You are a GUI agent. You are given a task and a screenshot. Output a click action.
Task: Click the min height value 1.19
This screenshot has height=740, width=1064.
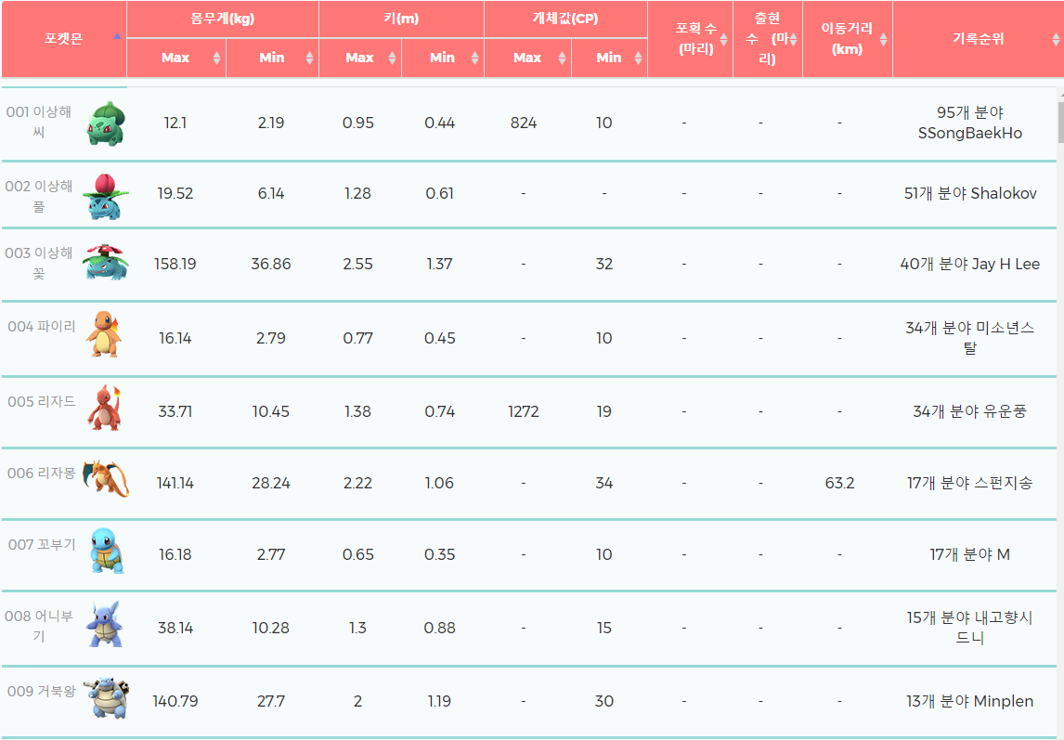coord(439,701)
